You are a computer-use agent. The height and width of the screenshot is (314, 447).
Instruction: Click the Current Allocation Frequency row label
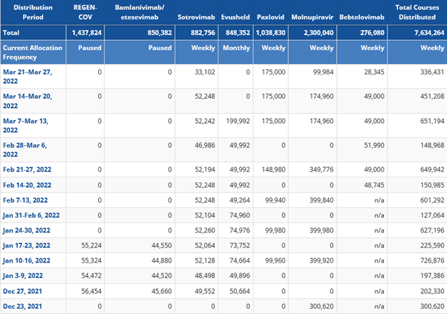coord(32,51)
